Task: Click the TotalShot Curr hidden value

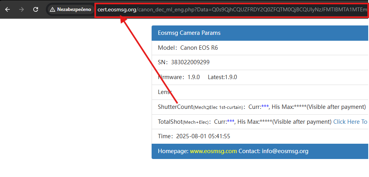Action: coord(230,122)
